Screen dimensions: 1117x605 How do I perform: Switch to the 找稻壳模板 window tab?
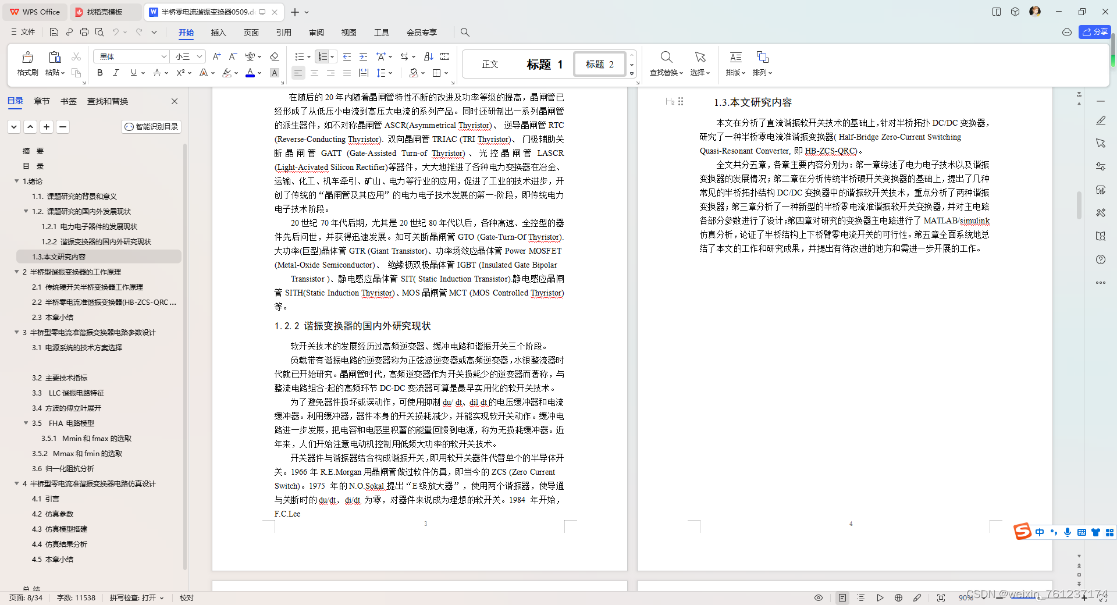point(105,12)
